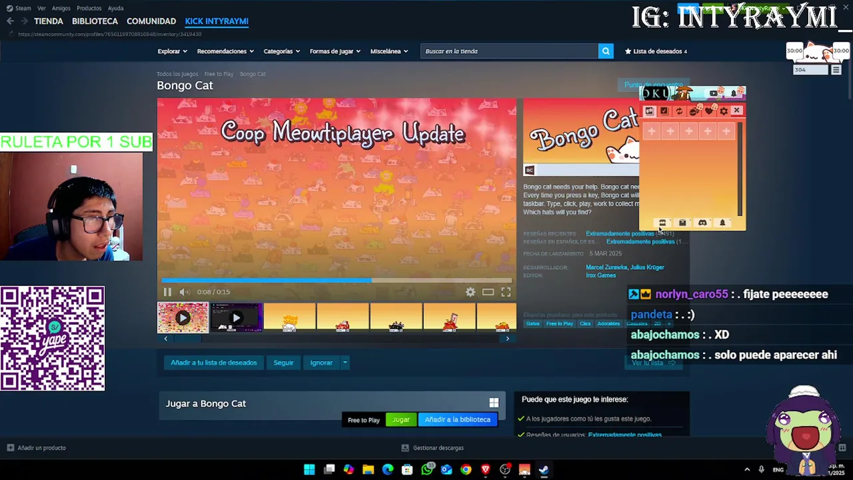Expand the Recomendaciones dropdown
This screenshot has width=853, height=480.
pyautogui.click(x=225, y=51)
